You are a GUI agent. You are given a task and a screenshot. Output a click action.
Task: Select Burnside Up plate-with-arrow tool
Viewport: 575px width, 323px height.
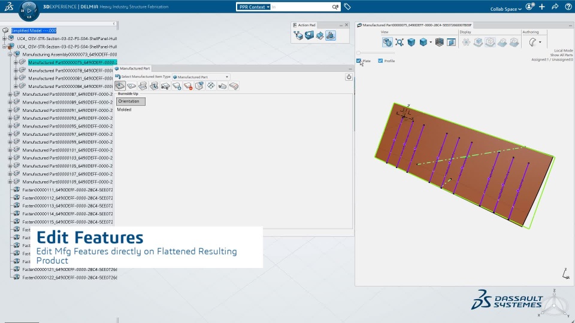point(120,86)
